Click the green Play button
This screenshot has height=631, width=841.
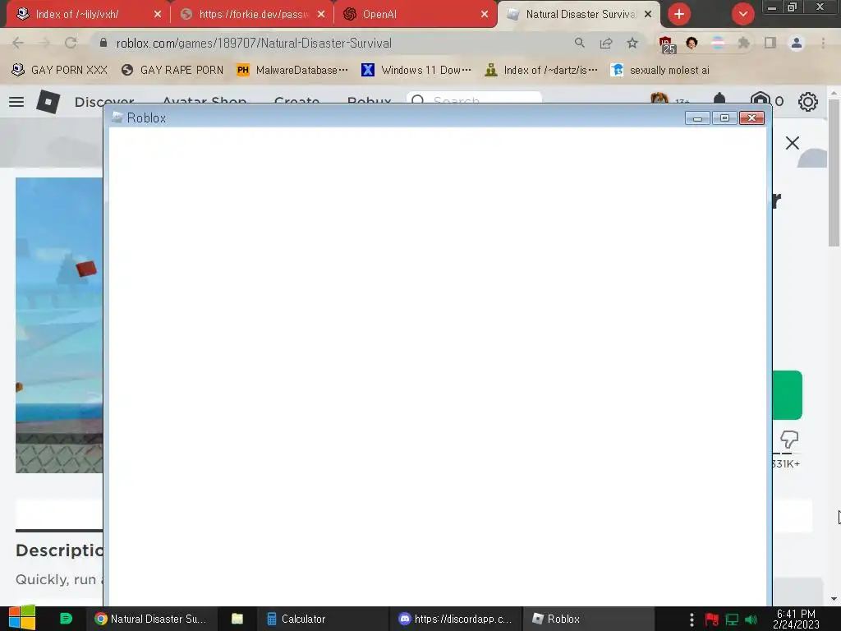coord(788,395)
